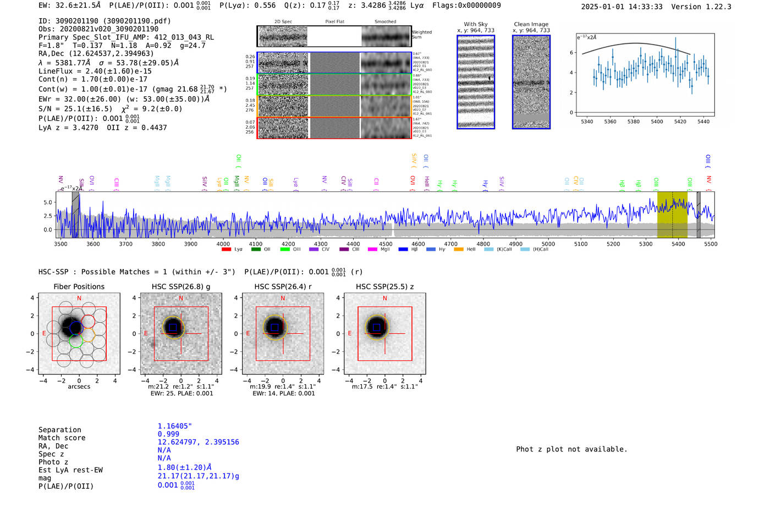Click the Weighted Sum 2D spectrum strip
The width and height of the screenshot is (770, 524).
334,36
